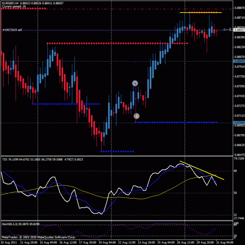The image size is (245, 245).
Task: Click the current price tag 0.88507
Action: [239, 30]
